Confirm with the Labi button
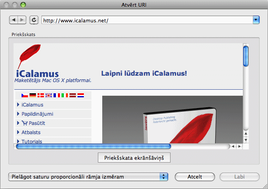The image size is (268, 189). click(240, 177)
